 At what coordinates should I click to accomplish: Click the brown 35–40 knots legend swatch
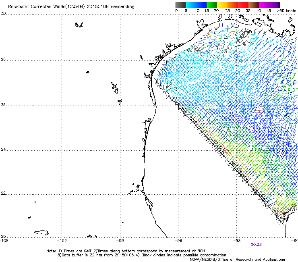click(x=254, y=5)
